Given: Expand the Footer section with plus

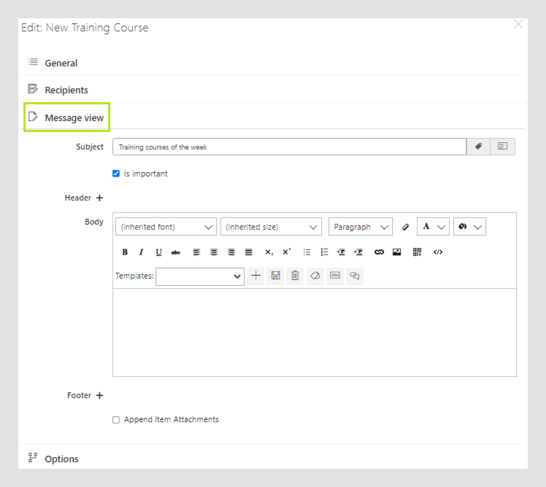Looking at the screenshot, I should pyautogui.click(x=99, y=396).
